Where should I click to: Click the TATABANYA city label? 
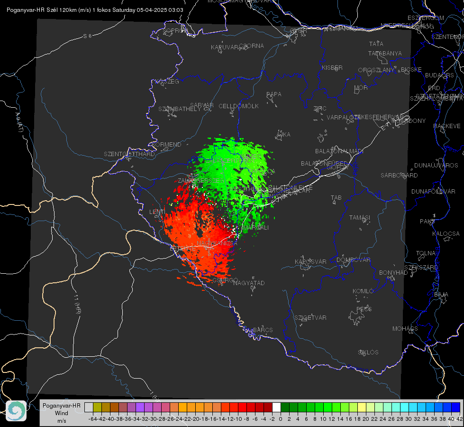[x=385, y=53]
